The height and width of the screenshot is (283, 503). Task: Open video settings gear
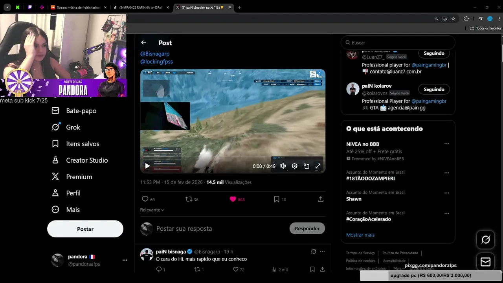[294, 166]
